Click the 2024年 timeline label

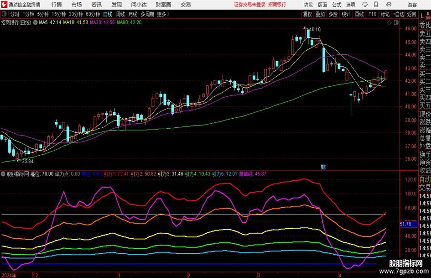tap(9, 275)
